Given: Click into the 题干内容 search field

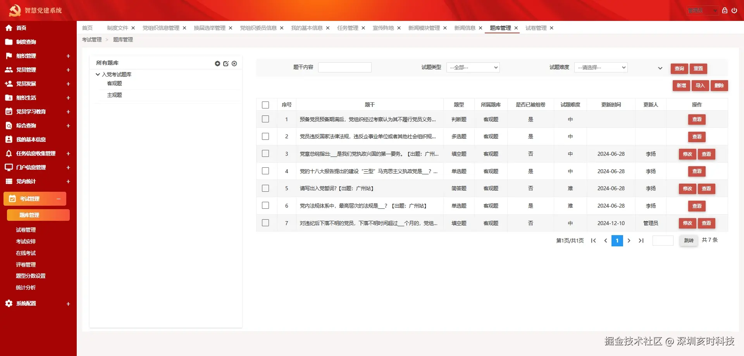Looking at the screenshot, I should 345,67.
